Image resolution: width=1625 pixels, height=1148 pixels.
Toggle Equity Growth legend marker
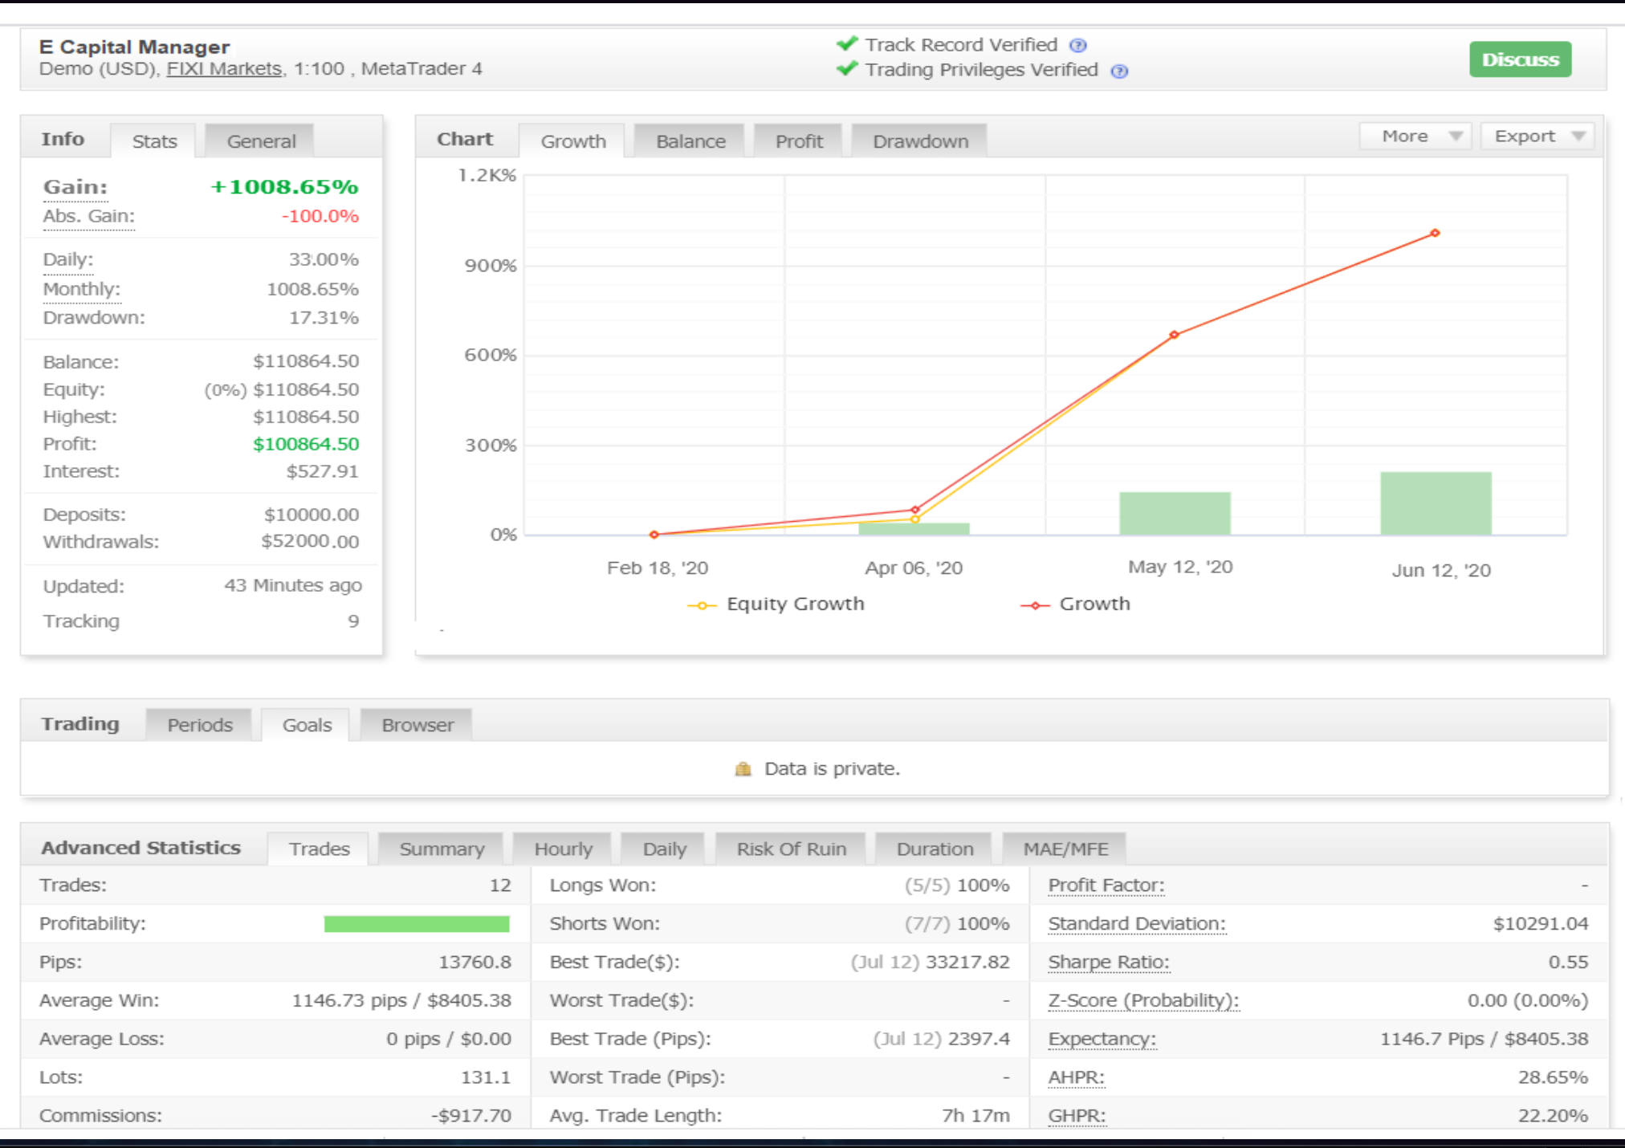click(x=702, y=605)
